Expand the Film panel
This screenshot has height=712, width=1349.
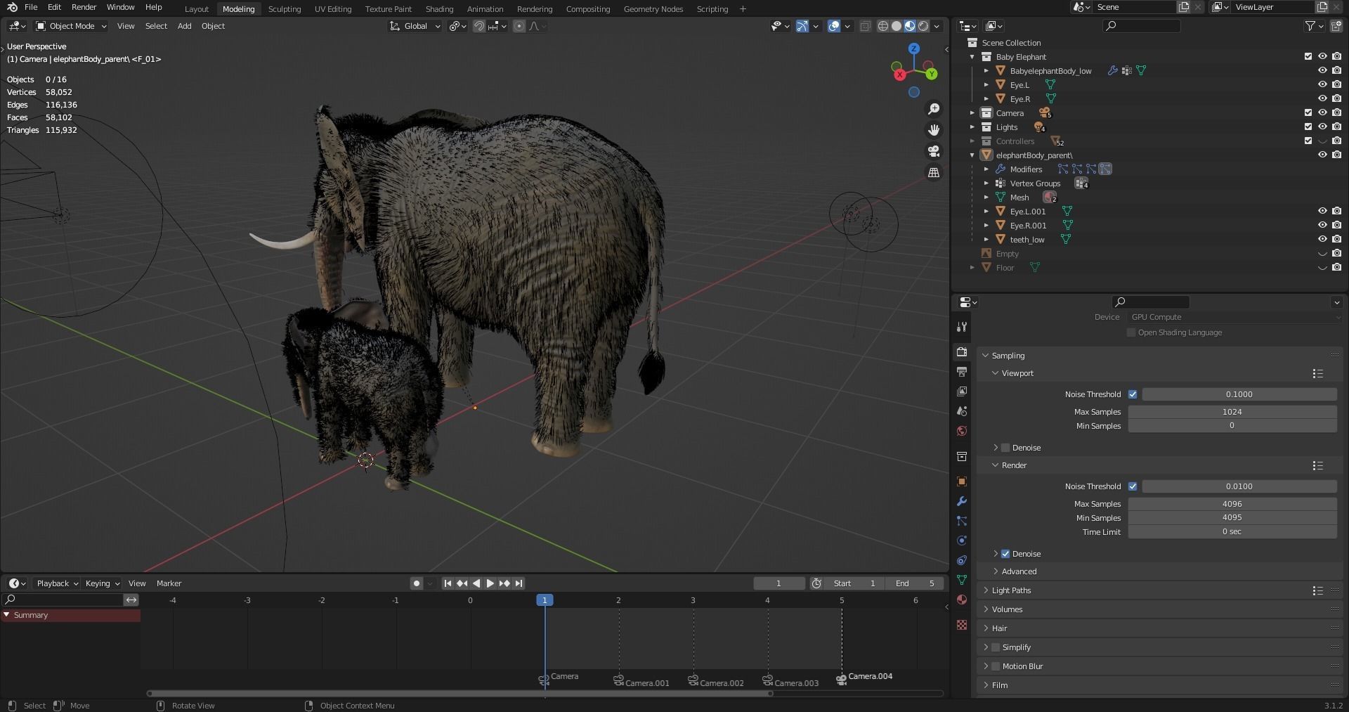tap(986, 685)
